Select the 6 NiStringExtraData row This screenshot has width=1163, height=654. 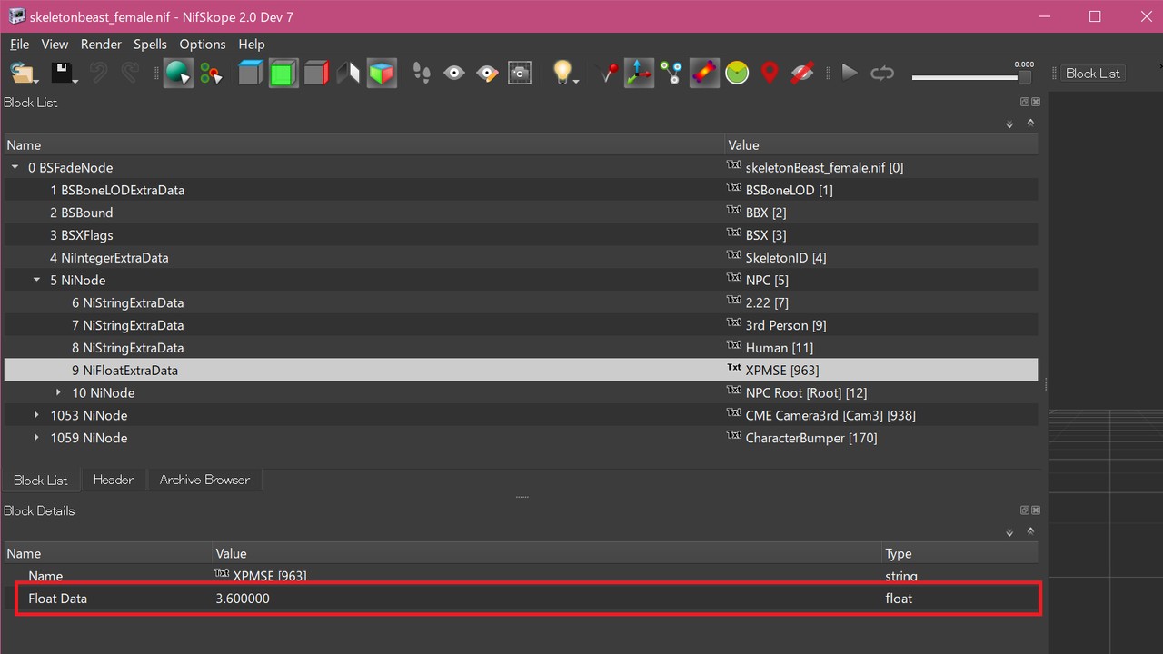click(521, 302)
